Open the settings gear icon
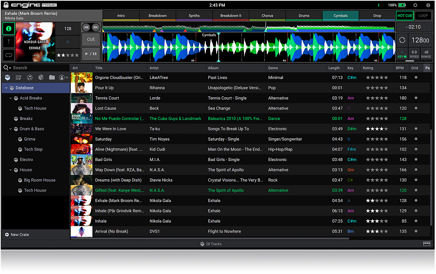 click(415, 5)
